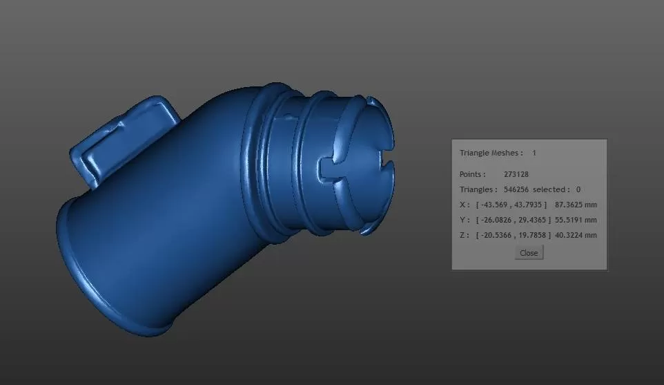Click the Triangles count 546256
The height and width of the screenshot is (385, 664).
pos(516,189)
